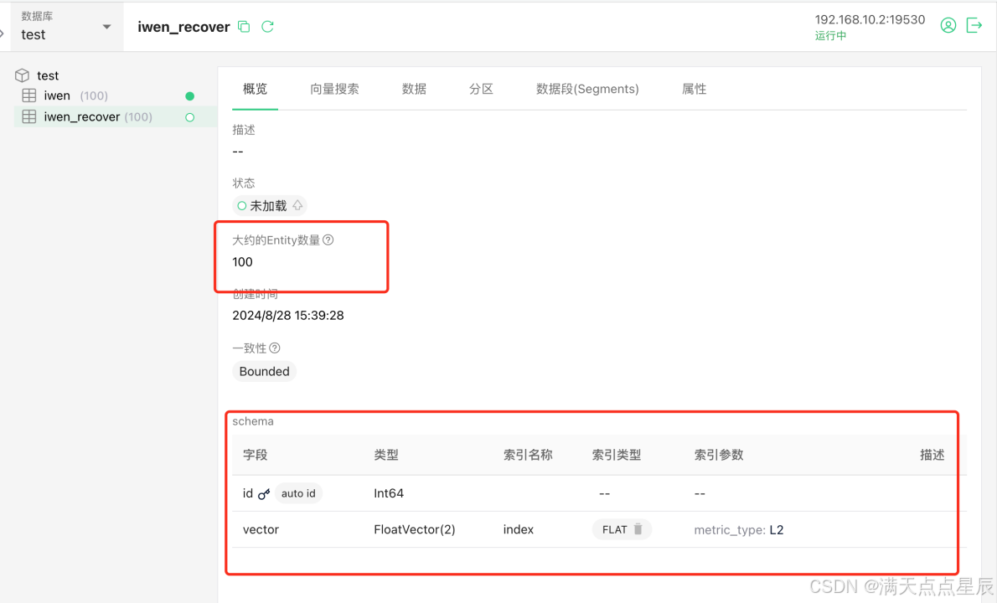This screenshot has width=997, height=603.
Task: Click the vector field name
Action: [261, 529]
